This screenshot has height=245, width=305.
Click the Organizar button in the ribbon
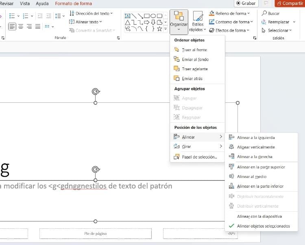point(179,21)
